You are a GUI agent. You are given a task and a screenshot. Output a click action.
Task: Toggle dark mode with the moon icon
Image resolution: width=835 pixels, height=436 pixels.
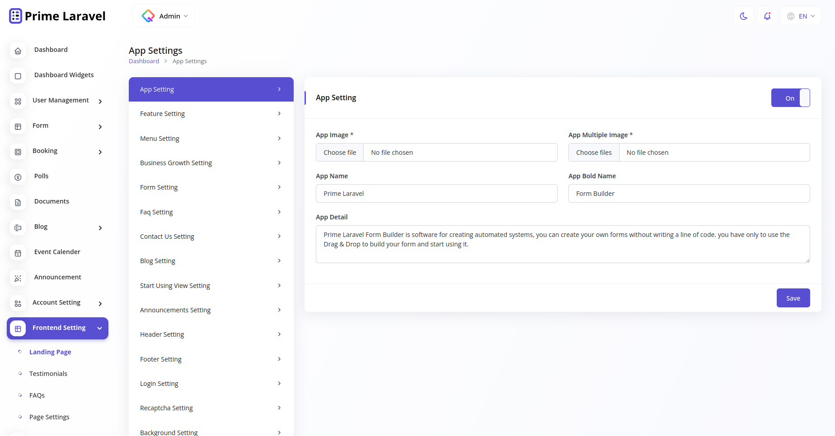tap(743, 16)
